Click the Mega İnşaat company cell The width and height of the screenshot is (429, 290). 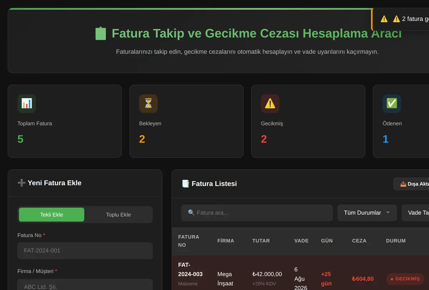click(x=225, y=279)
